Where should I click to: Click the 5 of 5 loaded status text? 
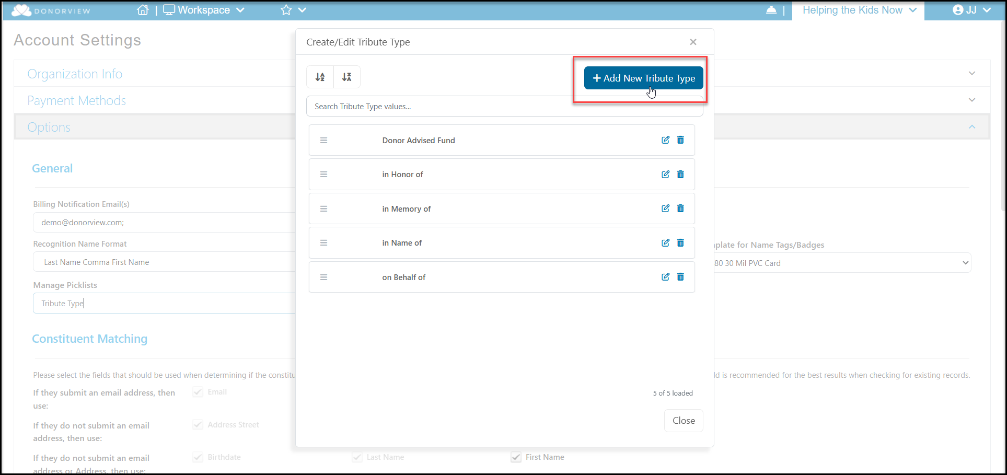(673, 393)
